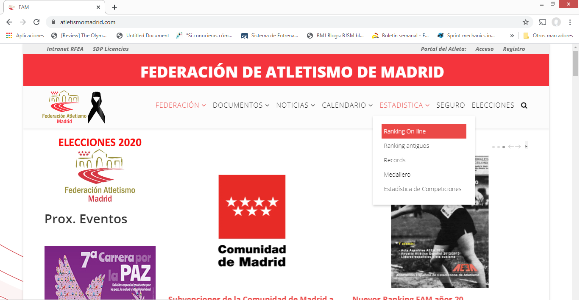Viewport: 580px width, 300px height.
Task: Open the "[Review] The Olym..." bookmark
Action: (79, 36)
